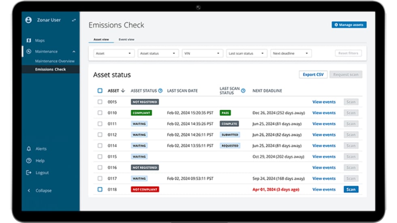Open View events for asset 0112
Viewport: 397px width, 223px height.
324,135
